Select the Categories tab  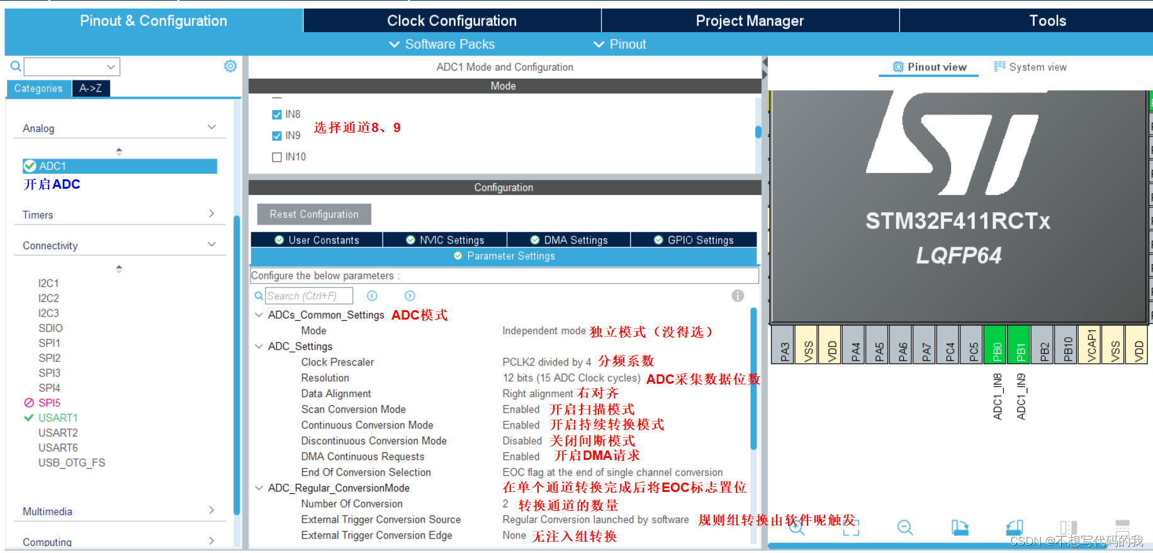point(38,89)
